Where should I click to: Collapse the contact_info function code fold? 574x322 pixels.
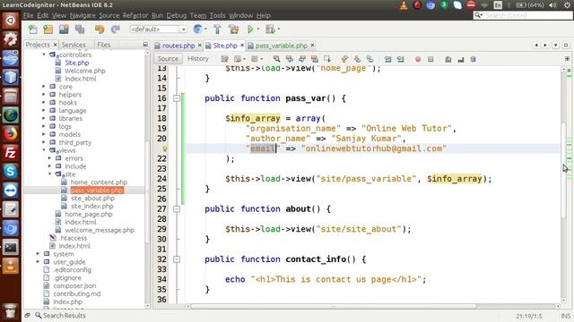point(177,259)
